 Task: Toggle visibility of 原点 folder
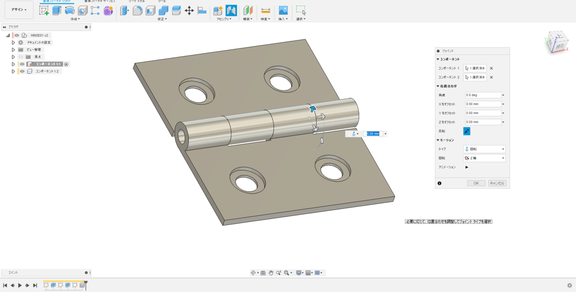(x=21, y=57)
